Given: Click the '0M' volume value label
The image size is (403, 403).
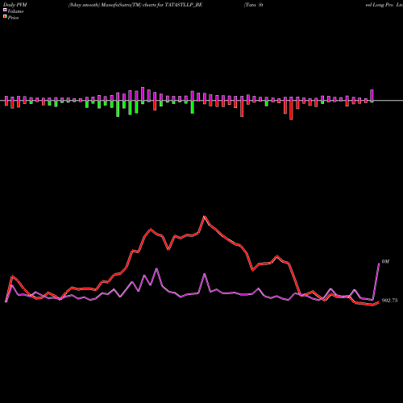Looking at the screenshot, I should click(x=385, y=261).
